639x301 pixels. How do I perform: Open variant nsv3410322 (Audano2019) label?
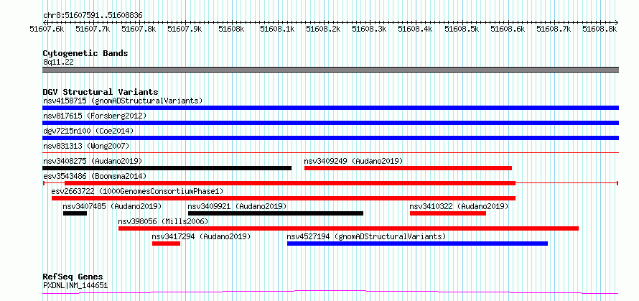point(459,206)
